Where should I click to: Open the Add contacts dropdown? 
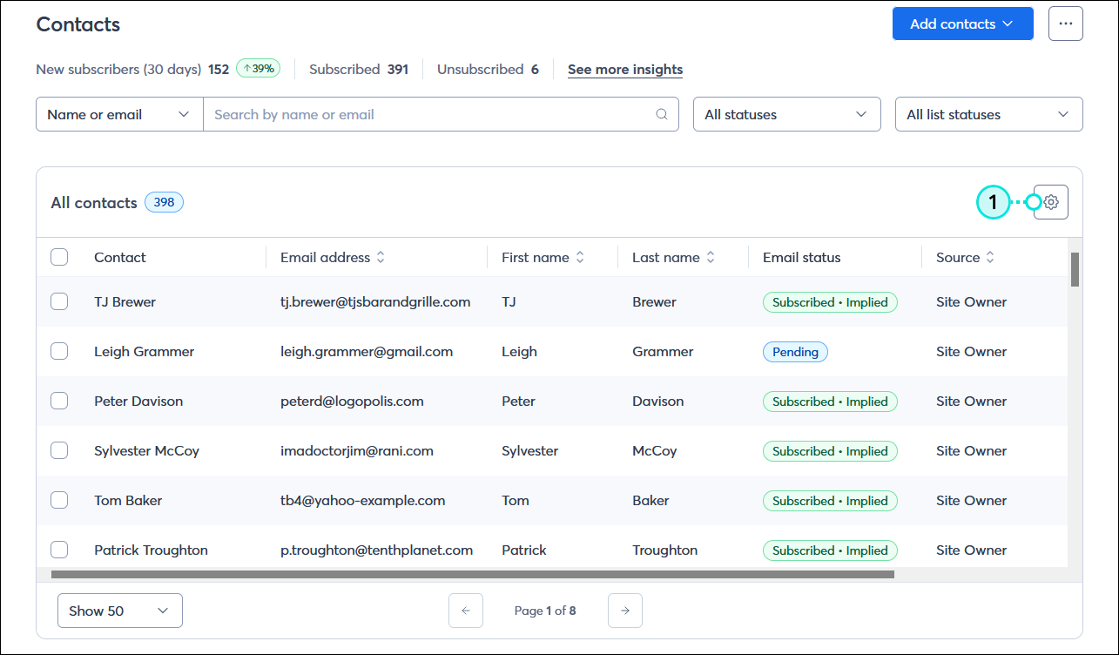point(962,24)
